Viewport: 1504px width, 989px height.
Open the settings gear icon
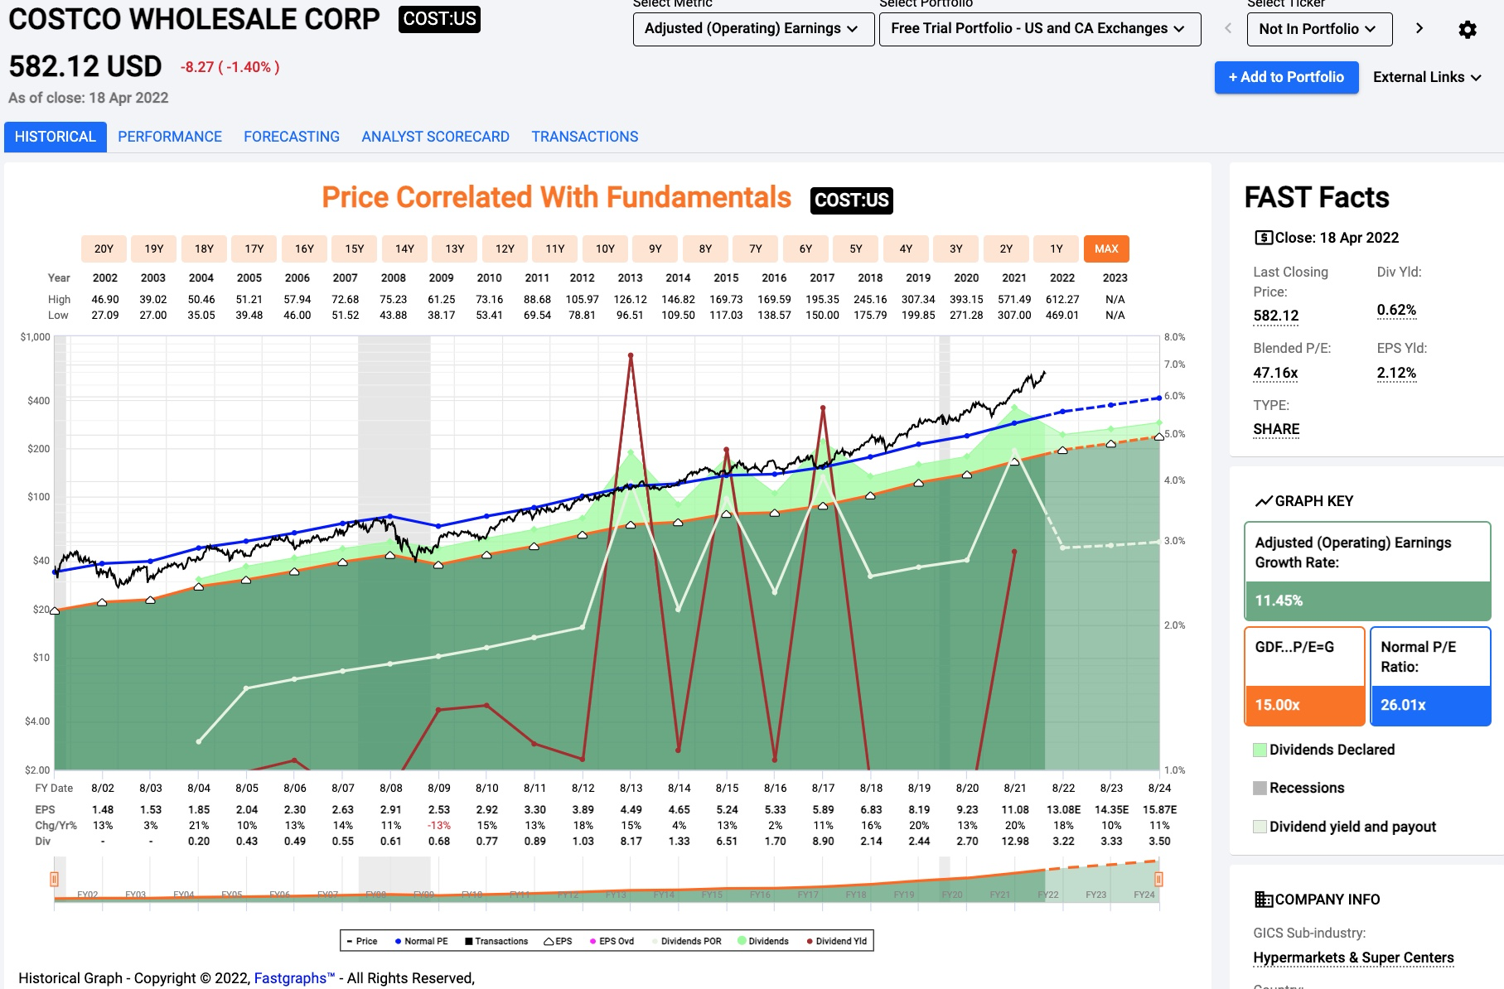(x=1467, y=30)
